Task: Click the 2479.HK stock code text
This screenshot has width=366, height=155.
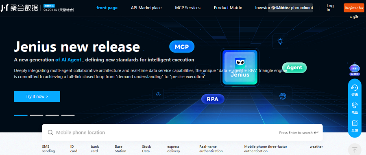Action: (x=59, y=10)
